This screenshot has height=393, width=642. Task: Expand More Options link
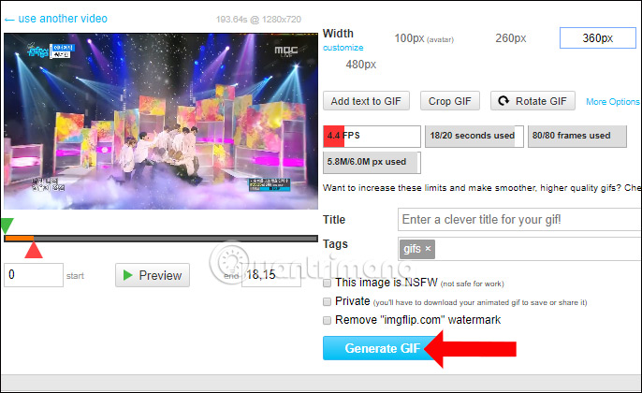(x=613, y=101)
